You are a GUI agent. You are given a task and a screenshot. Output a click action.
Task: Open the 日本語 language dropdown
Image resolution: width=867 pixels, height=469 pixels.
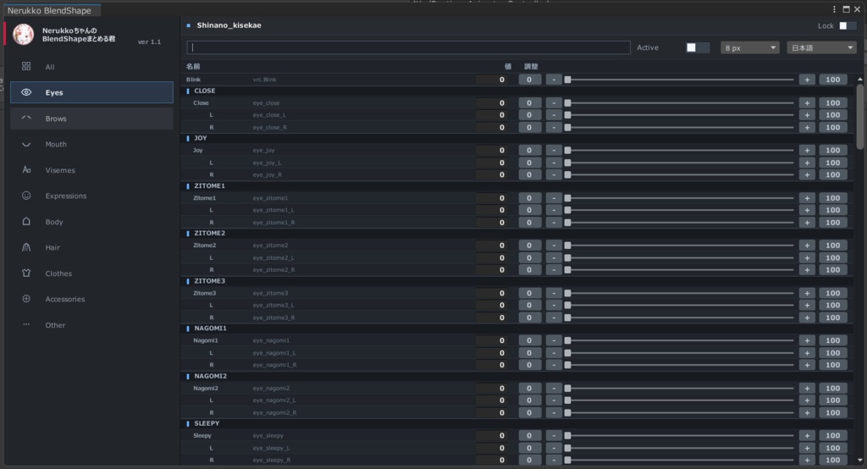[x=821, y=47]
